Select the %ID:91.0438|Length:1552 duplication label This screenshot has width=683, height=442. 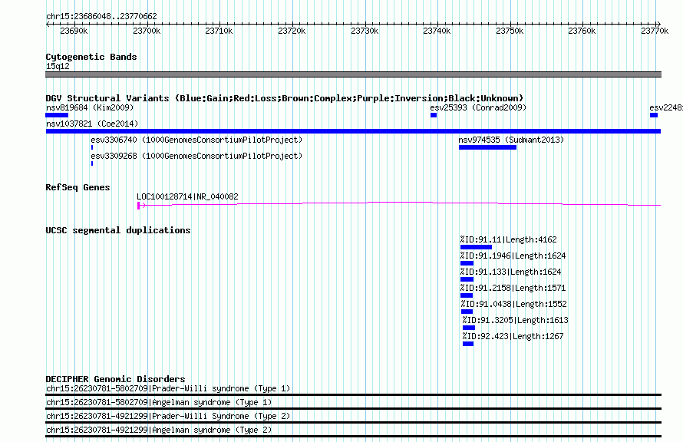point(513,304)
